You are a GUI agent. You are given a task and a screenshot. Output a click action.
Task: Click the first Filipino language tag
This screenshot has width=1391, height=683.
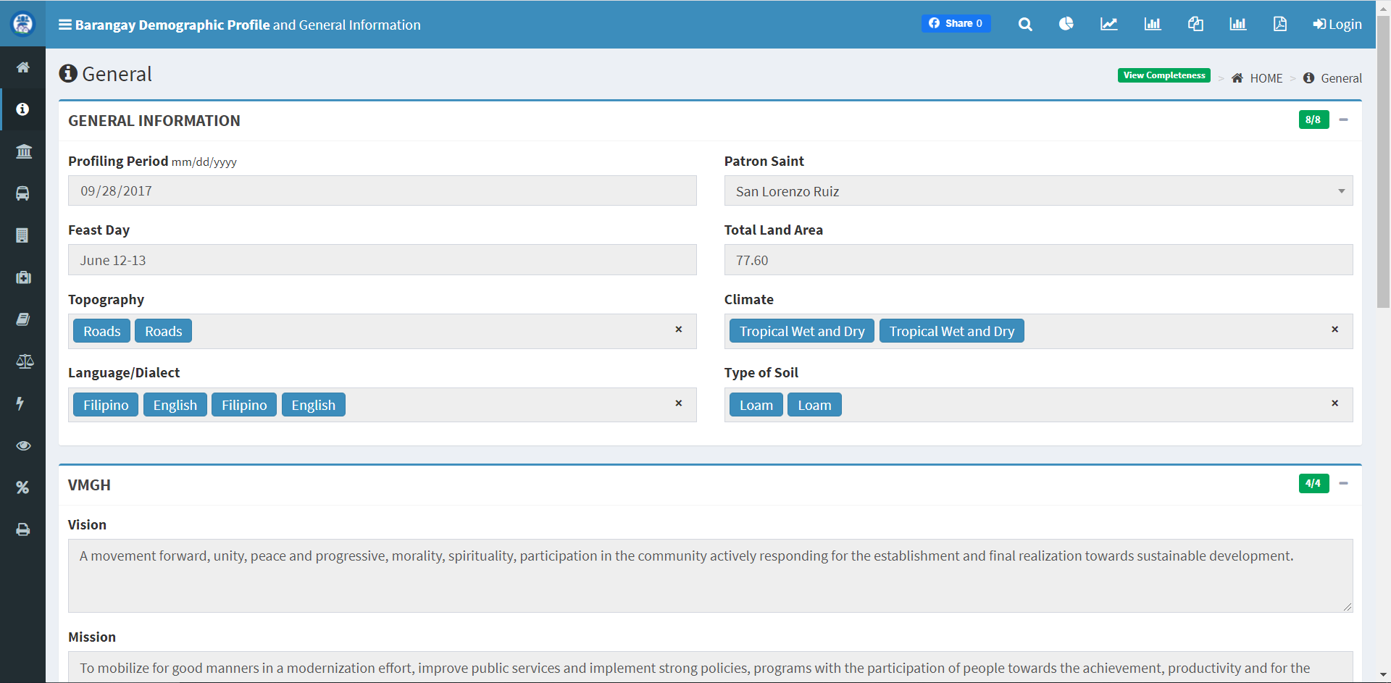click(x=106, y=405)
